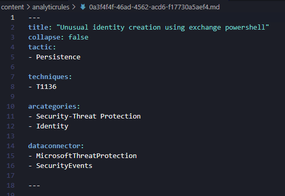Click the false value after collapse
The height and width of the screenshot is (196, 285).
pyautogui.click(x=78, y=37)
